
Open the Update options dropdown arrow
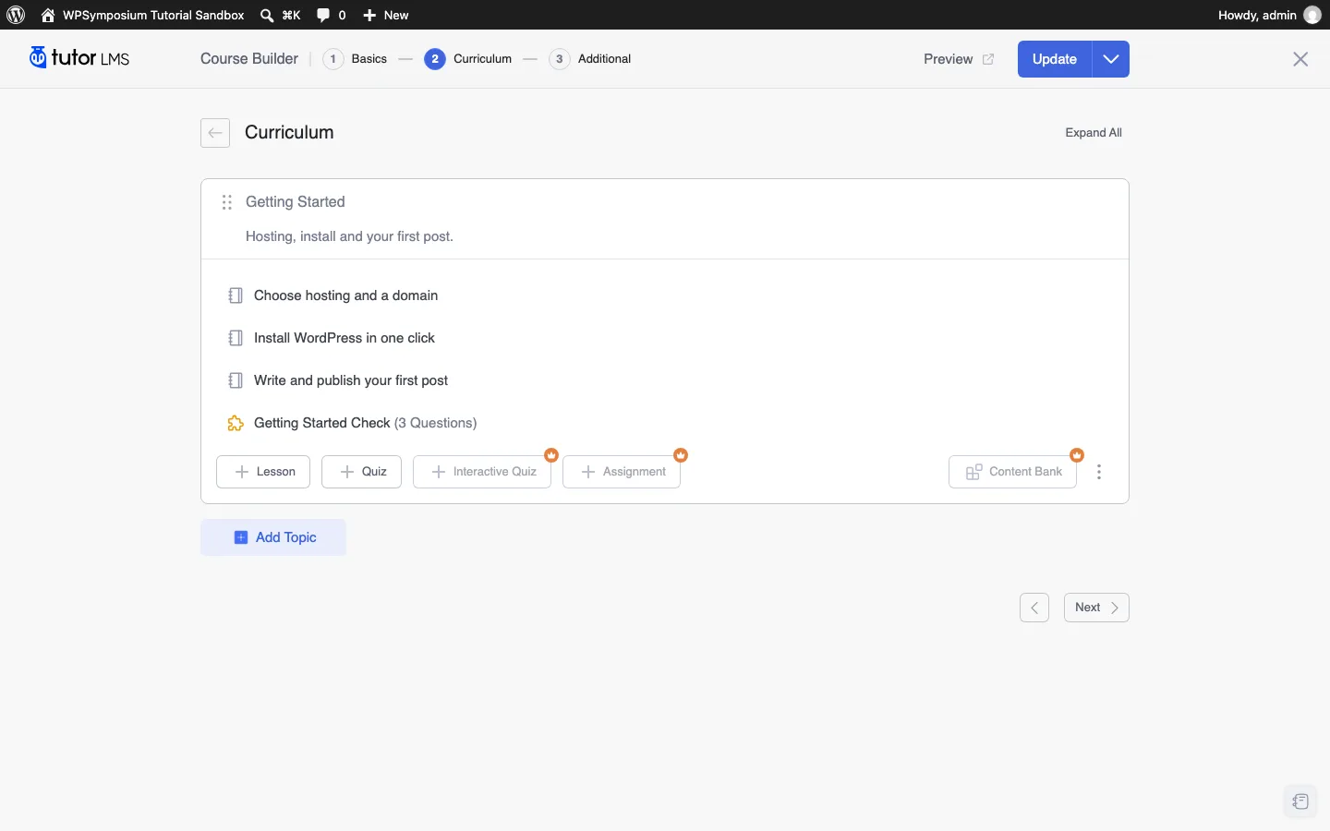pyautogui.click(x=1111, y=59)
